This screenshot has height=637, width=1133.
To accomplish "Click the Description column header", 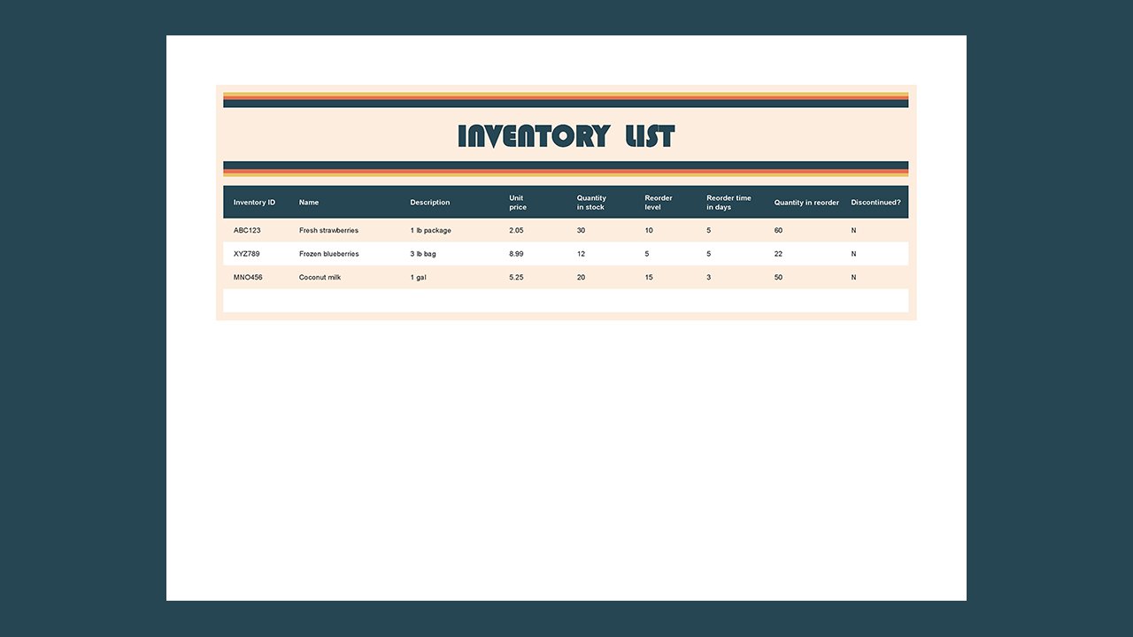I will (x=429, y=202).
